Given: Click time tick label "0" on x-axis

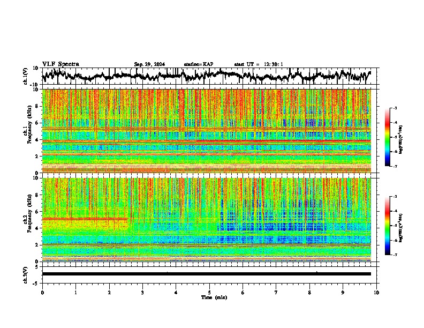Looking at the screenshot, I should coord(42,293).
